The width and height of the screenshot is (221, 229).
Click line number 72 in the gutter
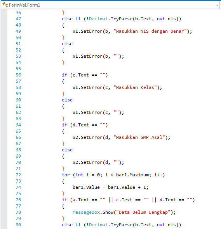[18, 175]
